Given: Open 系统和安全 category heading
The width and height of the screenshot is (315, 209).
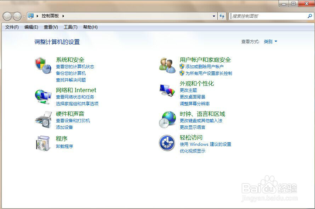Looking at the screenshot, I should pyautogui.click(x=70, y=60).
